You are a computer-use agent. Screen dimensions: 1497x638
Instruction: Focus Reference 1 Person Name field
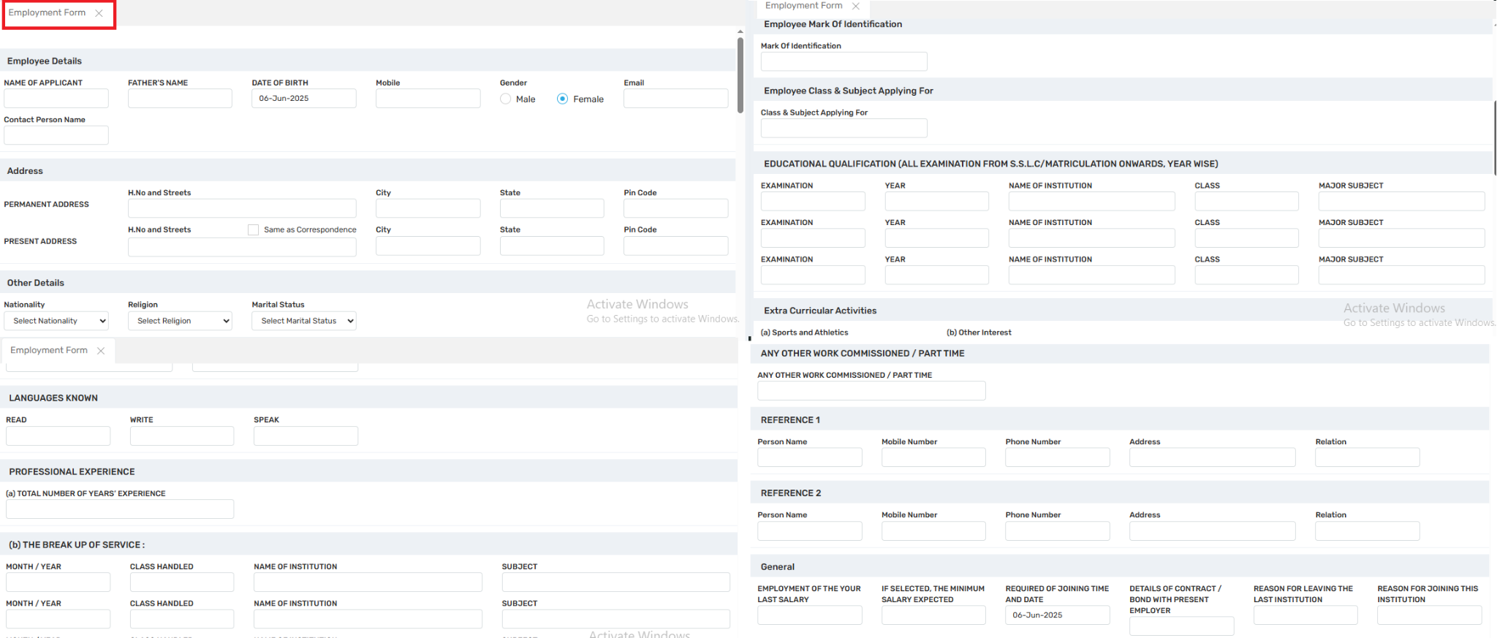(810, 457)
